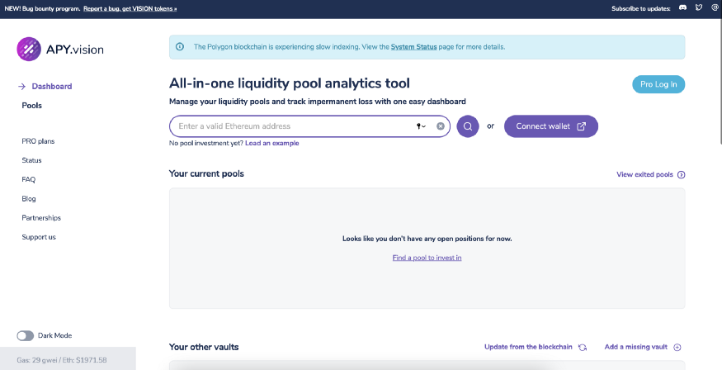This screenshot has width=722, height=370.
Task: Toggle Dark Mode switch
Action: [x=26, y=336]
